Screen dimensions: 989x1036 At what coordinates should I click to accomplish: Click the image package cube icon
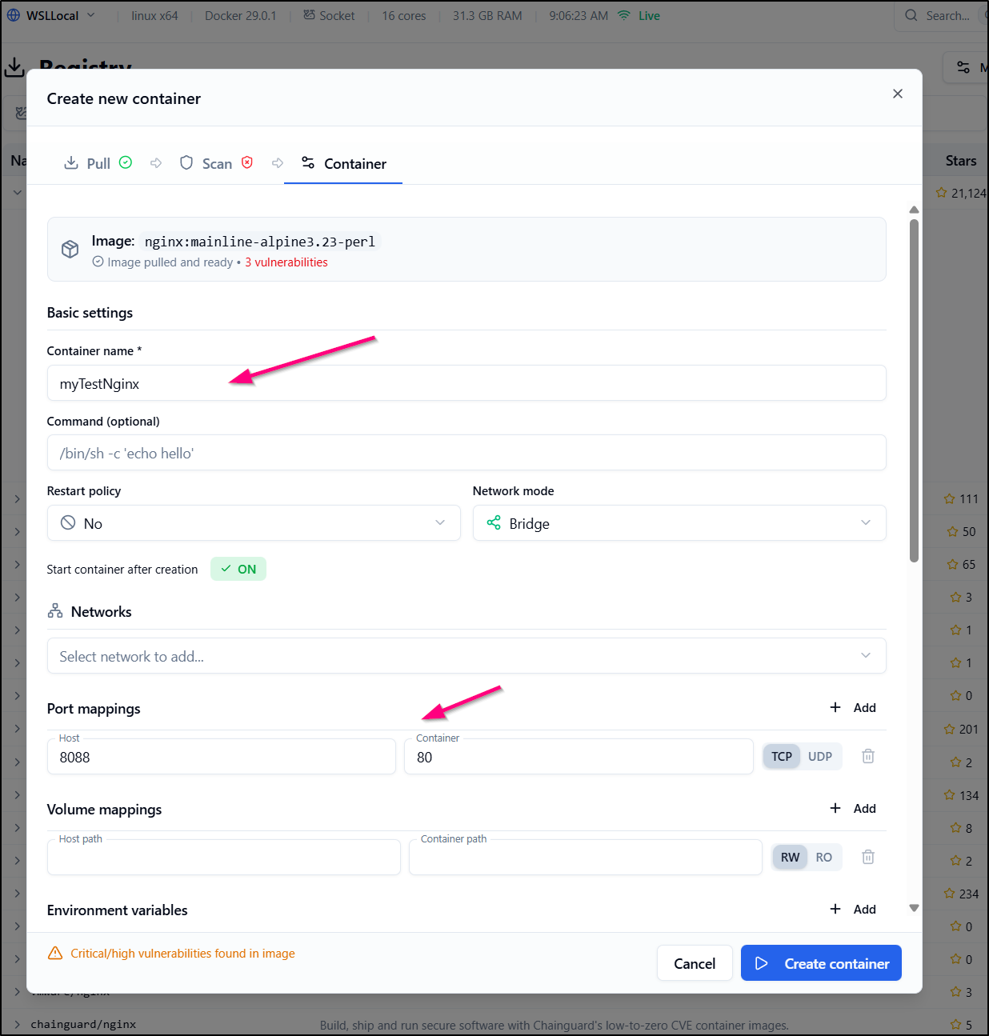coord(70,249)
